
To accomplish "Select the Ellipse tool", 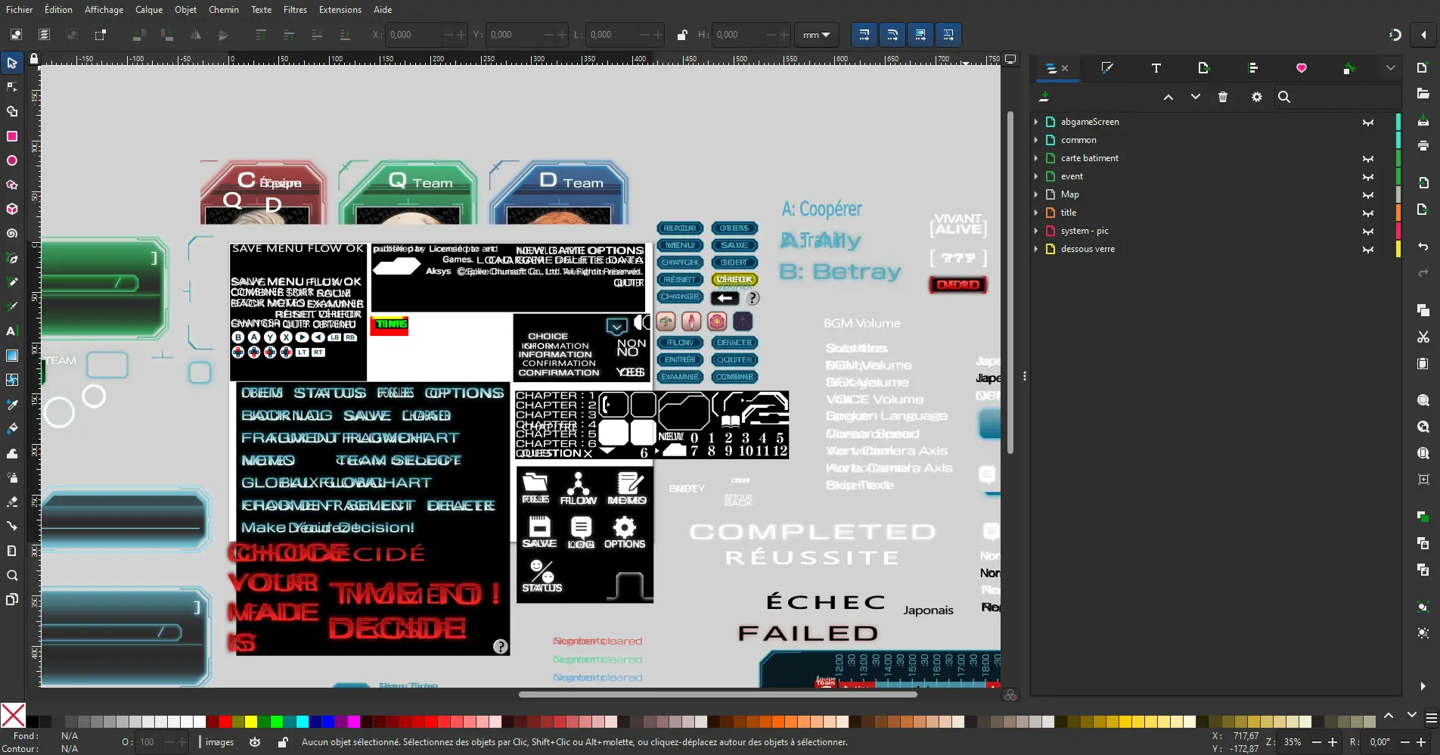I will [12, 160].
